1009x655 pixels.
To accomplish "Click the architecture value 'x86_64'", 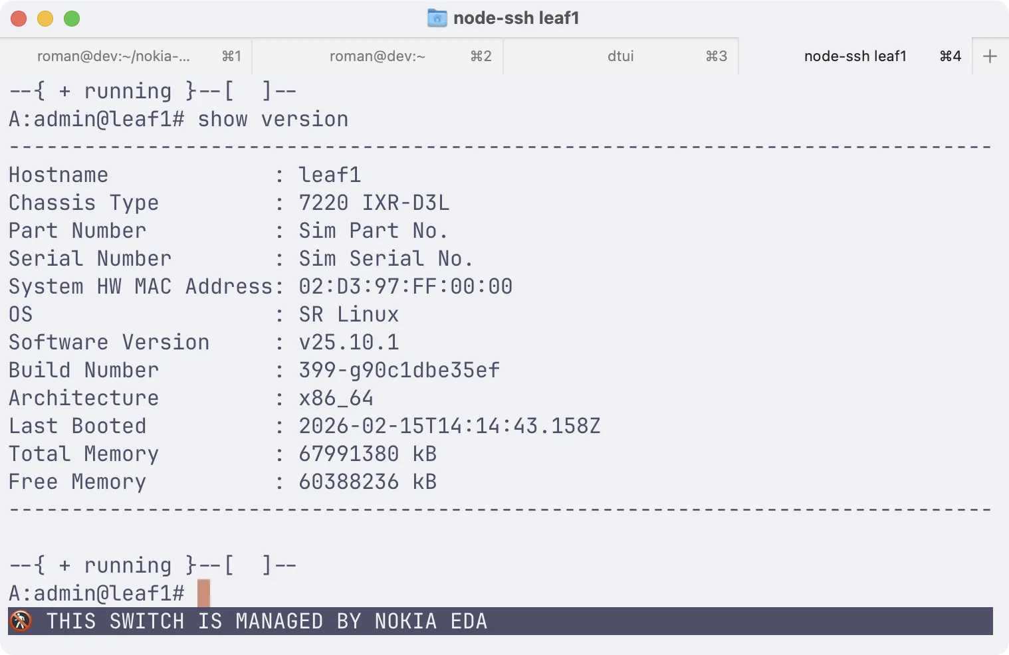I will click(x=336, y=398).
